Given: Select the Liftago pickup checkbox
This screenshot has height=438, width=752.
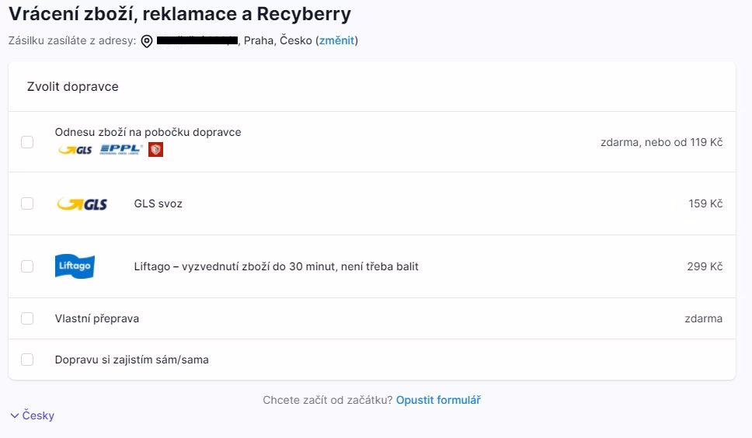Looking at the screenshot, I should point(27,266).
